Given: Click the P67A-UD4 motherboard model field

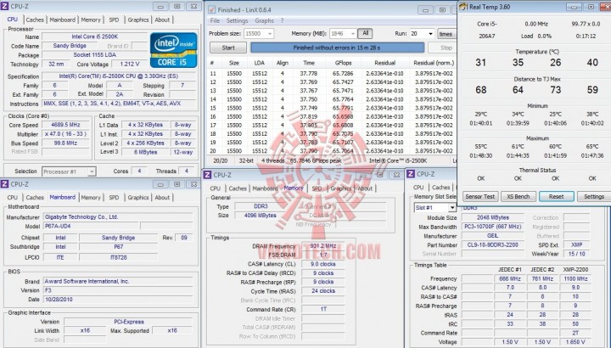Looking at the screenshot, I should [91, 226].
